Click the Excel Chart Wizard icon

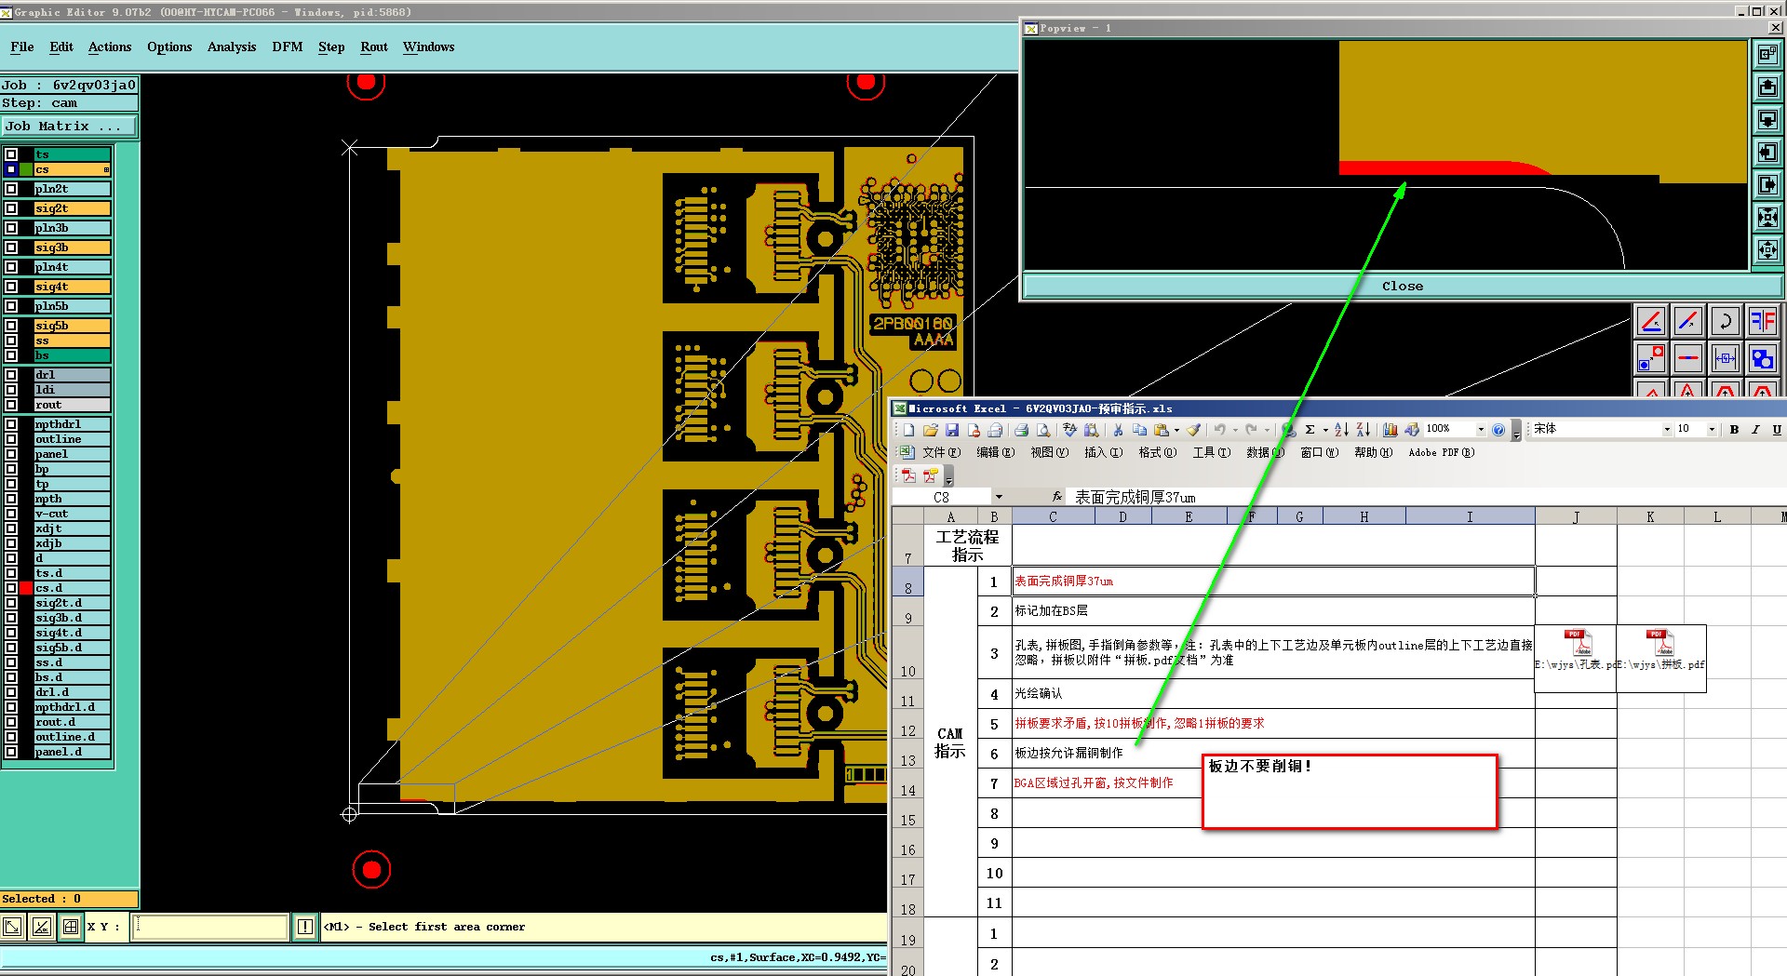[1390, 430]
